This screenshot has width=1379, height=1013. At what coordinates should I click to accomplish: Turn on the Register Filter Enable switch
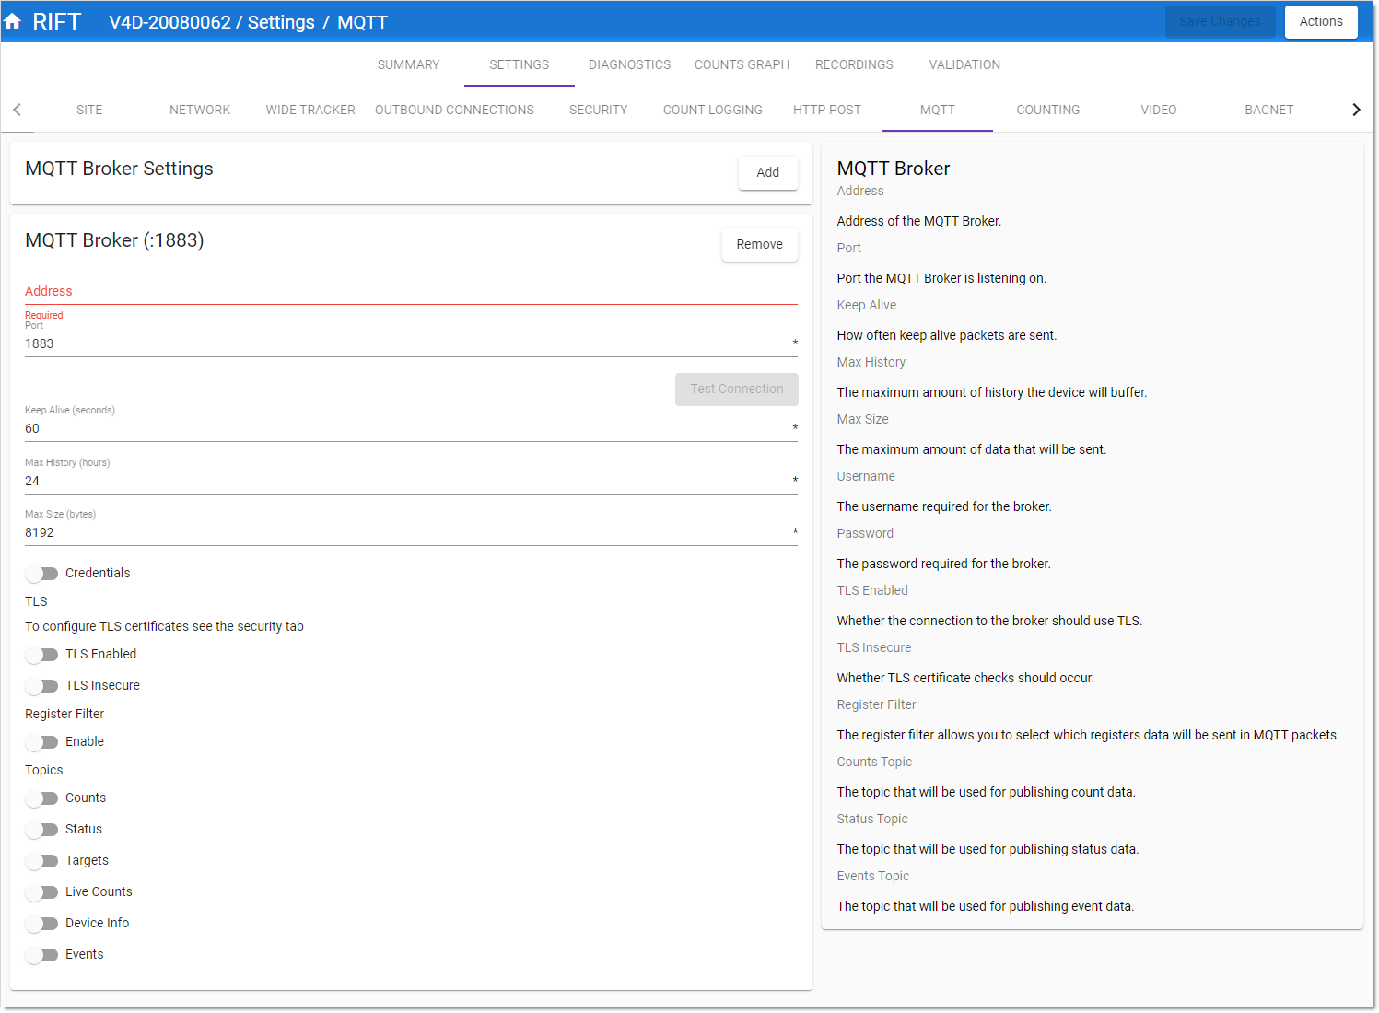tap(41, 742)
